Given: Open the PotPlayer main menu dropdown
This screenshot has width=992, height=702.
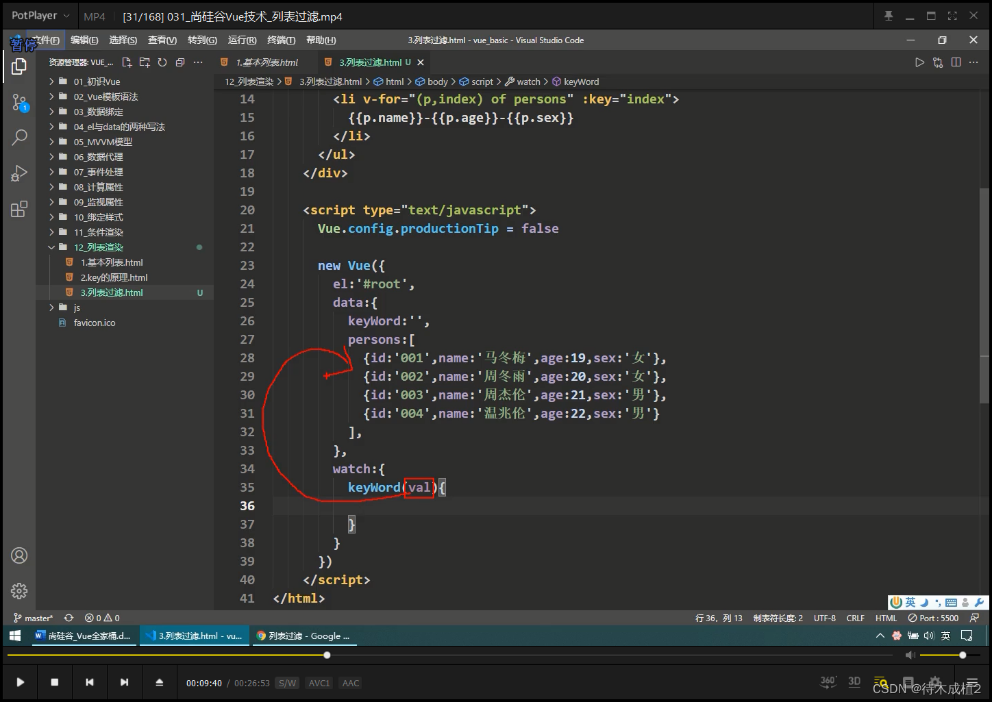Looking at the screenshot, I should [40, 16].
